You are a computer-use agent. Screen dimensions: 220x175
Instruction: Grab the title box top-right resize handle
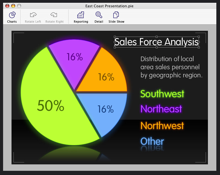pos(199,37)
